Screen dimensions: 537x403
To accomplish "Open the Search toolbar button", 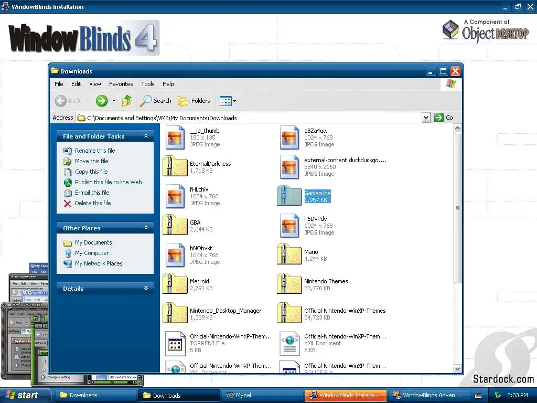I will click(x=156, y=101).
